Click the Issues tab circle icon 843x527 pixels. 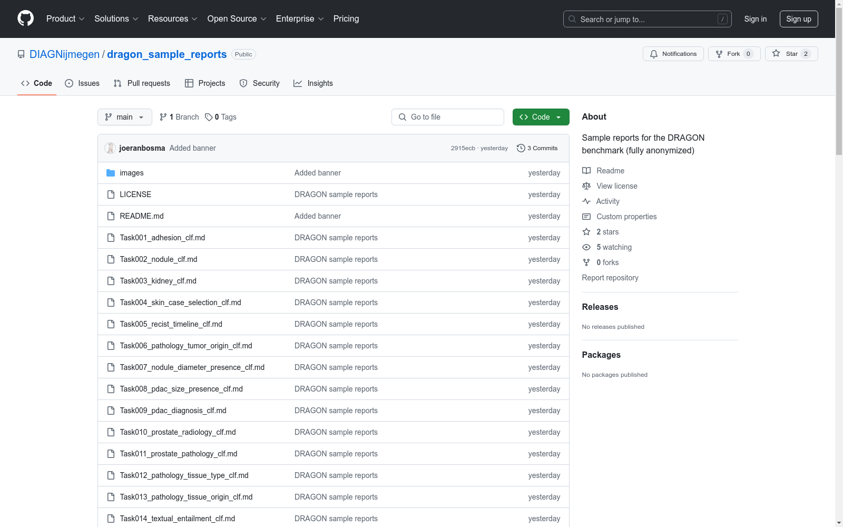coord(69,83)
